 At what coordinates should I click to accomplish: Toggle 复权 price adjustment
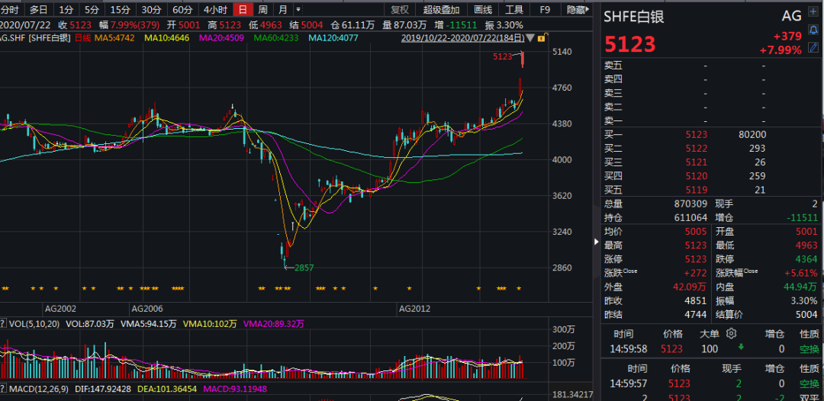coord(399,10)
